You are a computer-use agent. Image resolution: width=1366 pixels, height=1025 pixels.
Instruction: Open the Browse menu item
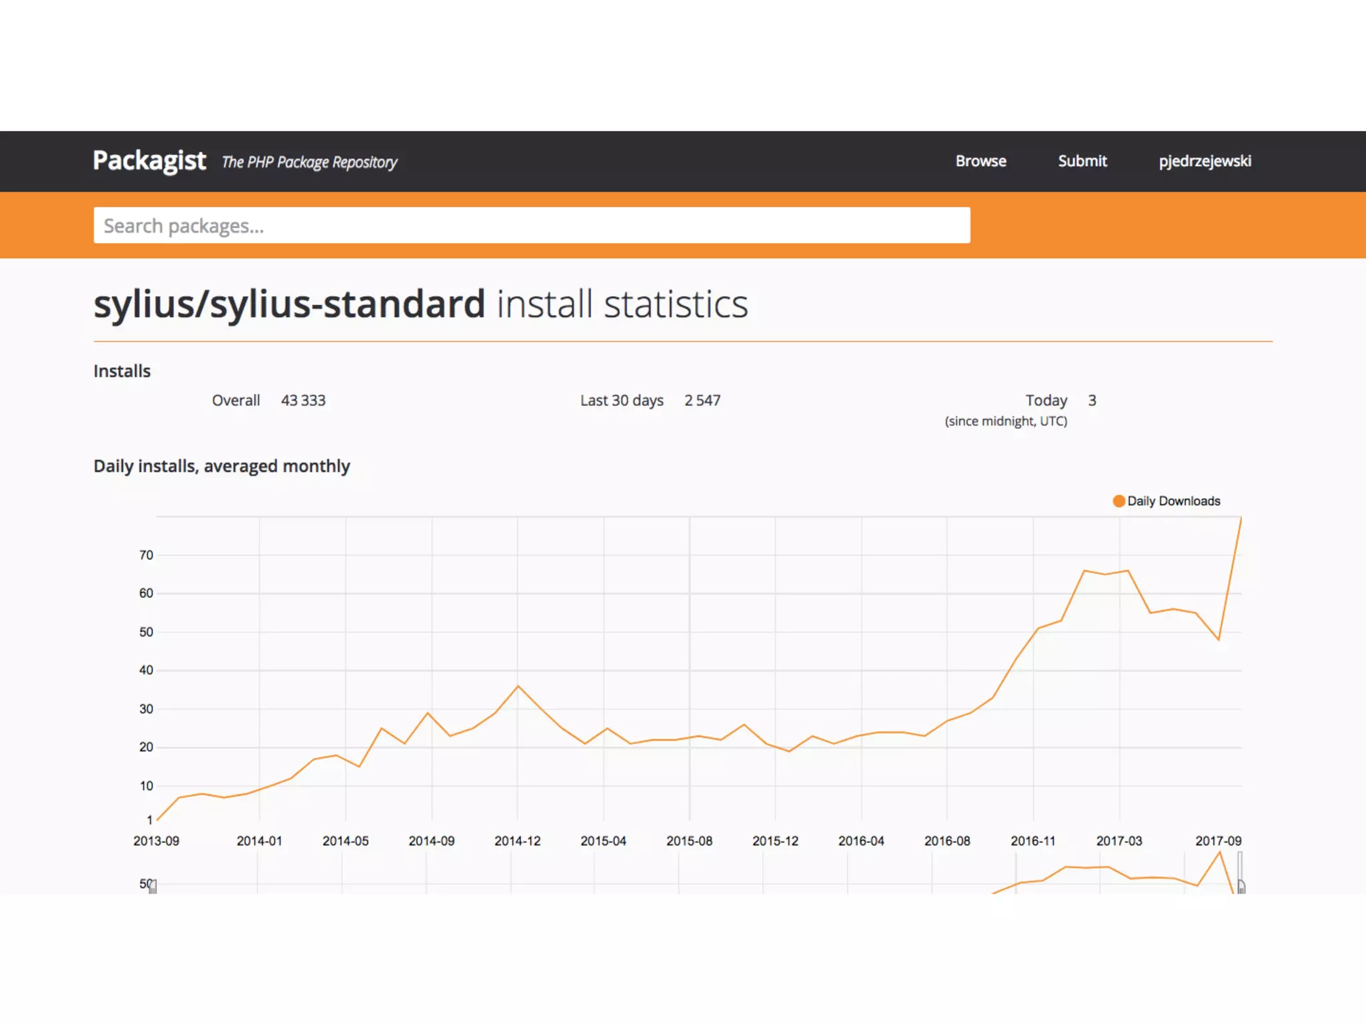coord(980,161)
